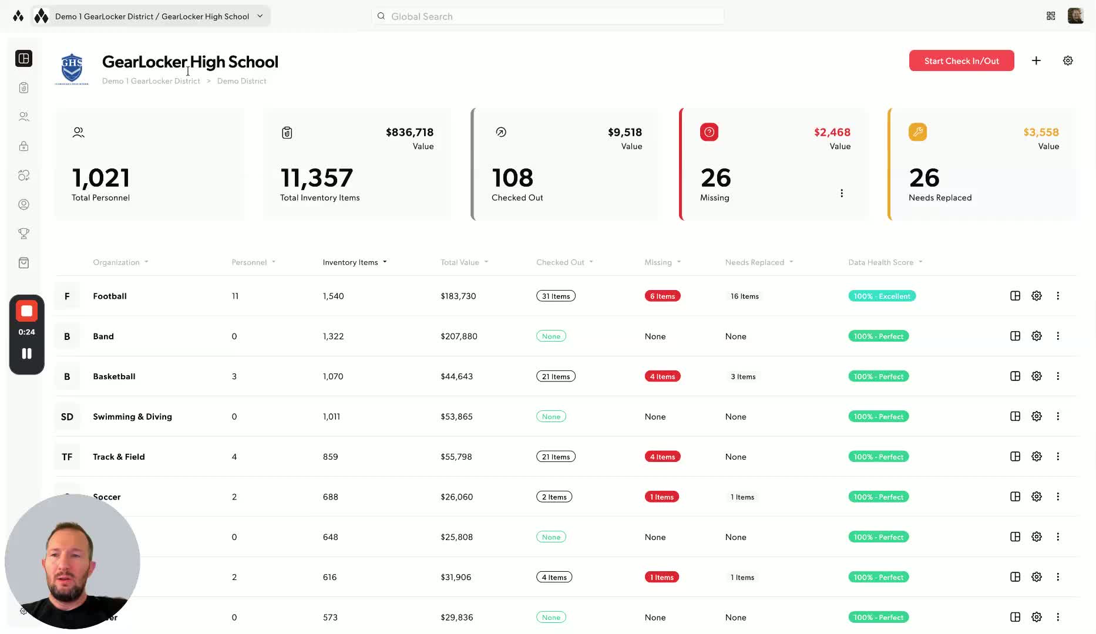Open the shopping bag sidebar icon
The width and height of the screenshot is (1096, 634).
tap(23, 263)
